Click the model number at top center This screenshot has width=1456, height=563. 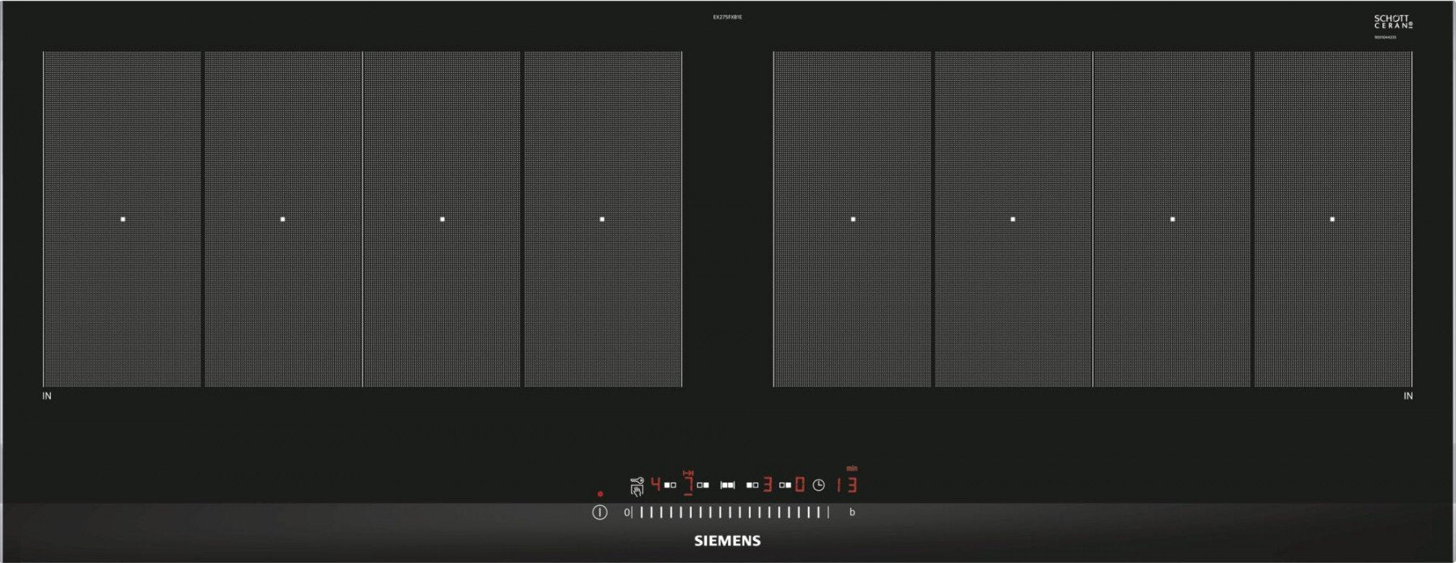tap(727, 17)
